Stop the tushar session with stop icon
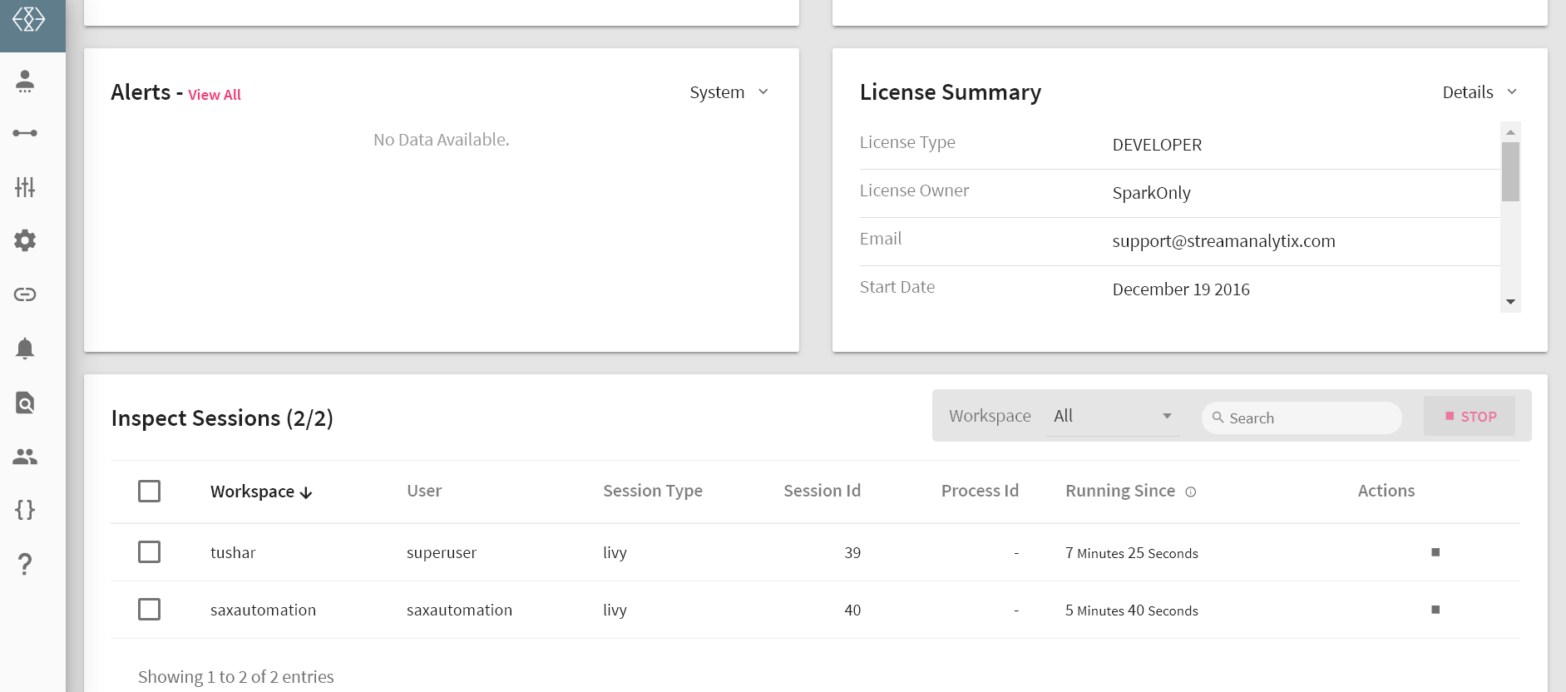Image resolution: width=1566 pixels, height=692 pixels. coord(1435,552)
